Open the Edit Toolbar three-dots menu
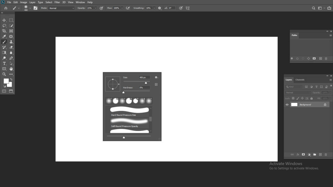 pos(11,74)
